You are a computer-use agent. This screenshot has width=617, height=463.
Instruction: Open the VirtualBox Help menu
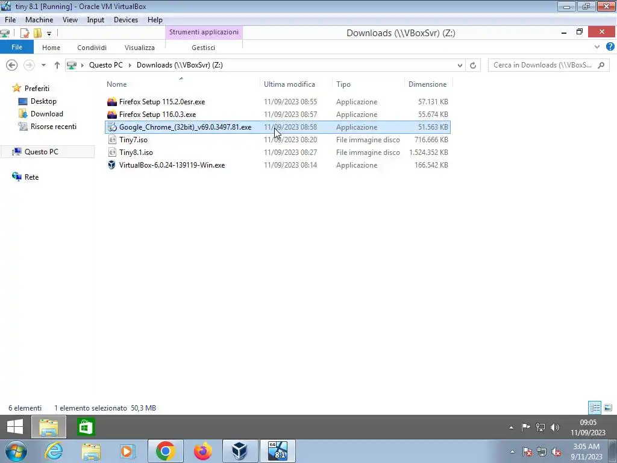[155, 20]
